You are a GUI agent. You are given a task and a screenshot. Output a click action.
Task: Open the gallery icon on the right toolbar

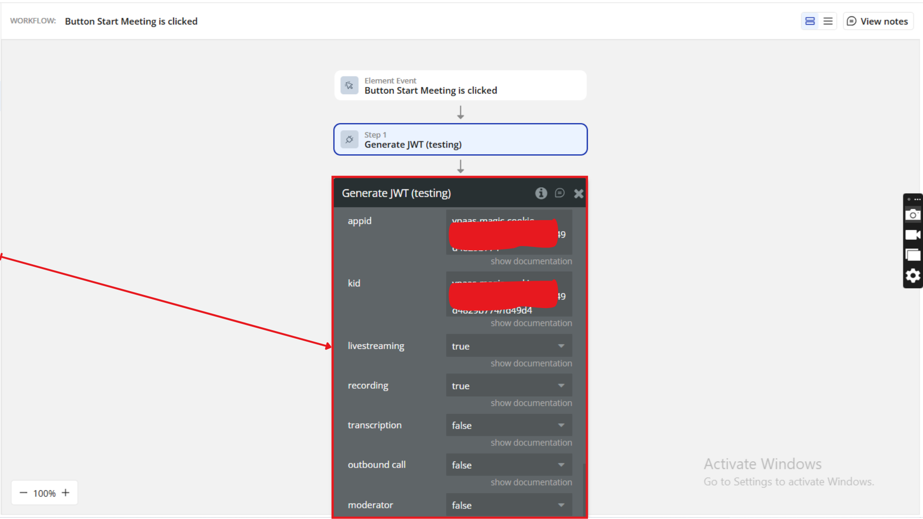[912, 255]
